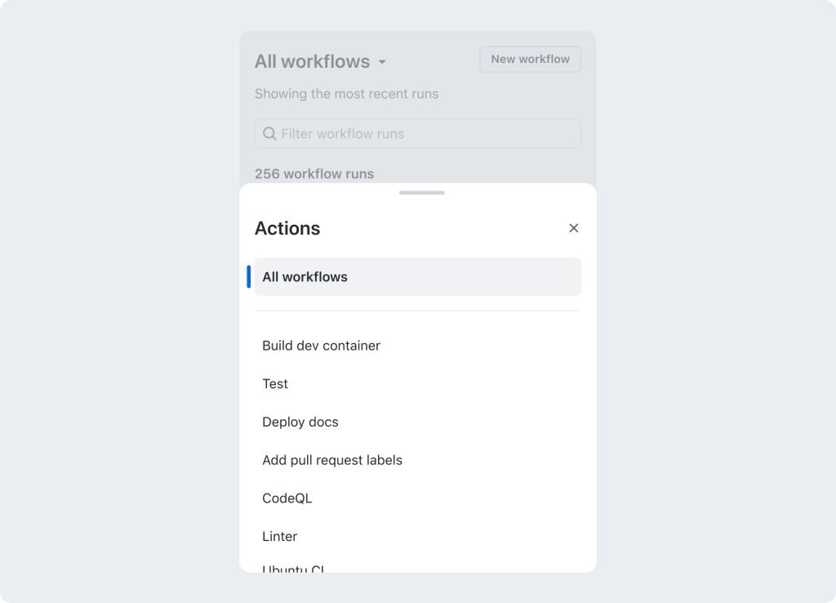Select the highlighted All workflows list item

[417, 277]
